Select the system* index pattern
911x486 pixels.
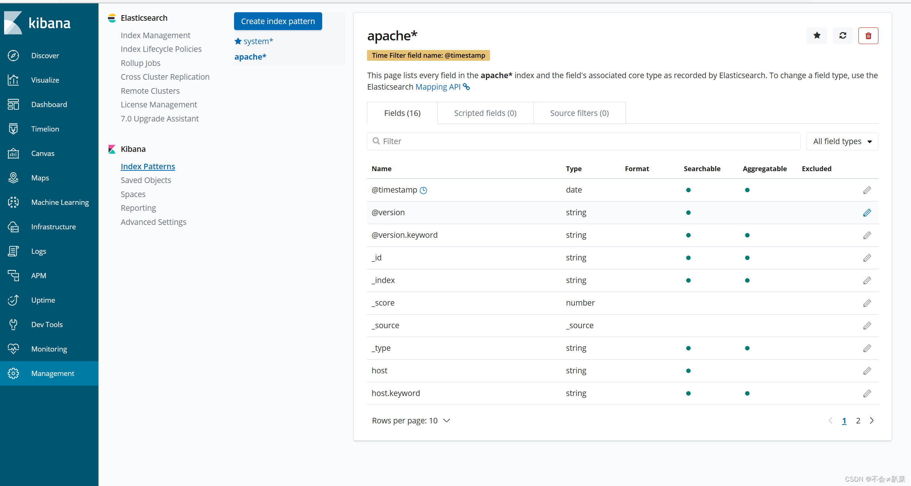[258, 41]
